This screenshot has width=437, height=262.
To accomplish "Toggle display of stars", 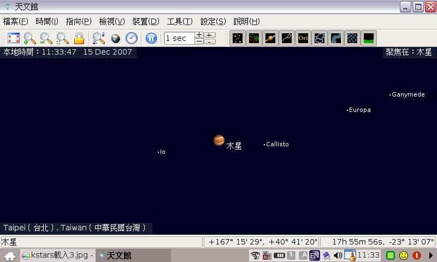I will (x=238, y=38).
